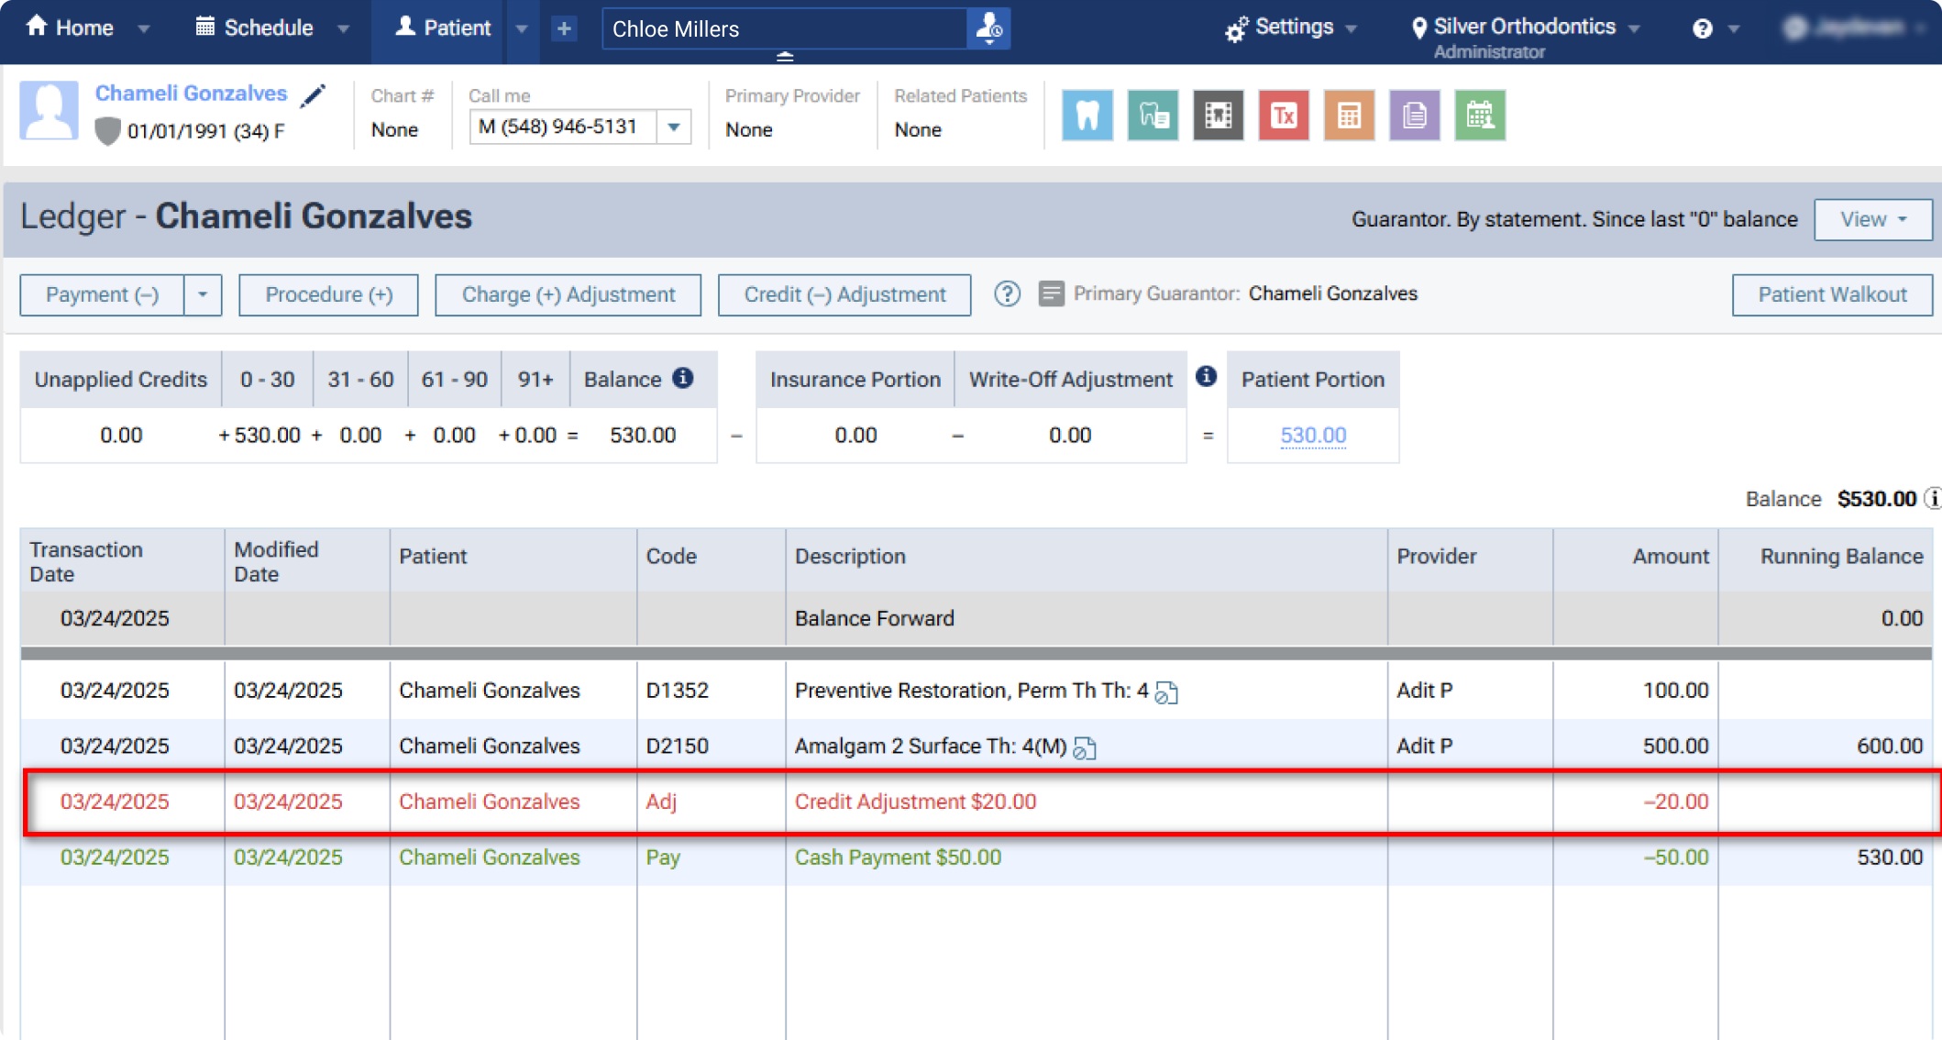Open the Silver Orthodontics location menu
Image resolution: width=1942 pixels, height=1040 pixels.
coord(1525,28)
